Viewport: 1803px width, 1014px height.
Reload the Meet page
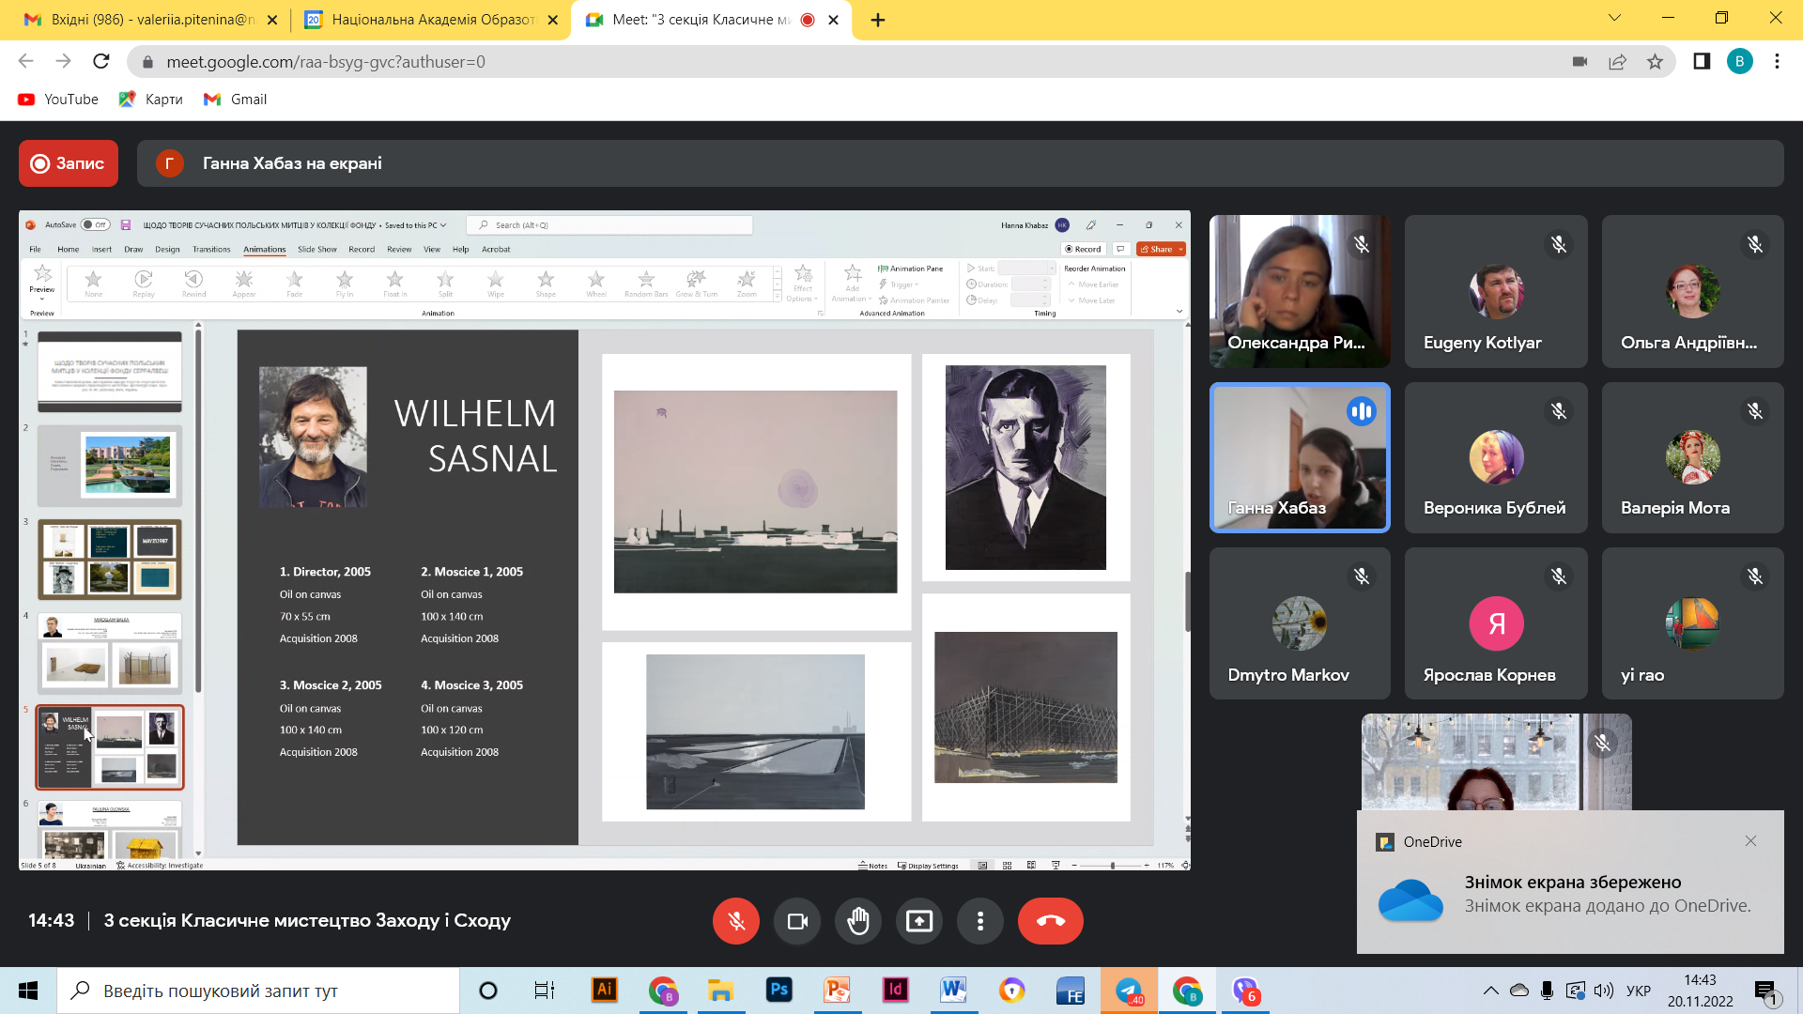[101, 62]
